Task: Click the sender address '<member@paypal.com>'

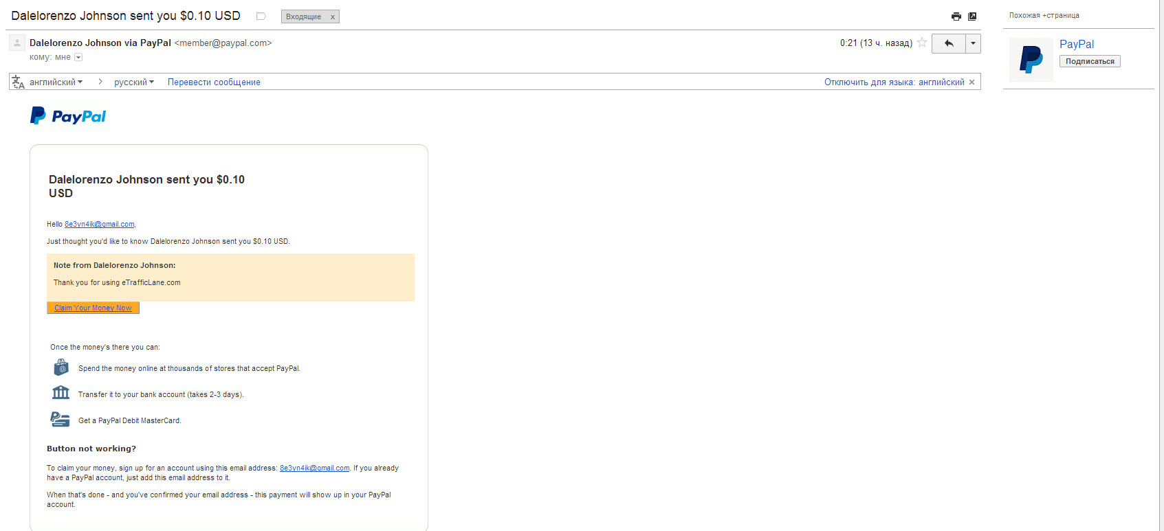Action: coord(223,43)
